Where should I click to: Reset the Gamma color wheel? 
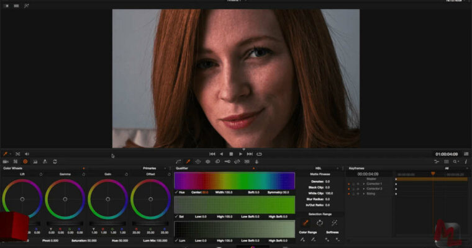click(x=84, y=174)
